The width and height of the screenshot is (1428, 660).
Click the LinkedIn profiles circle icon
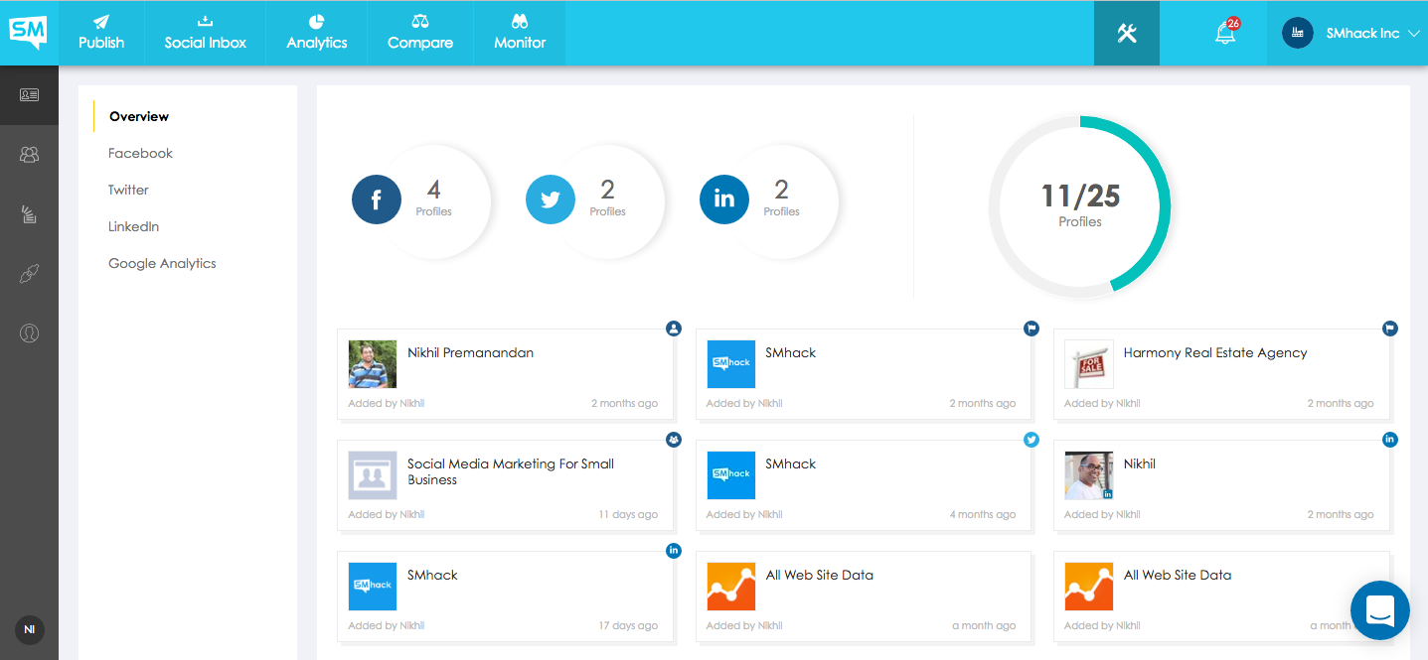(724, 200)
